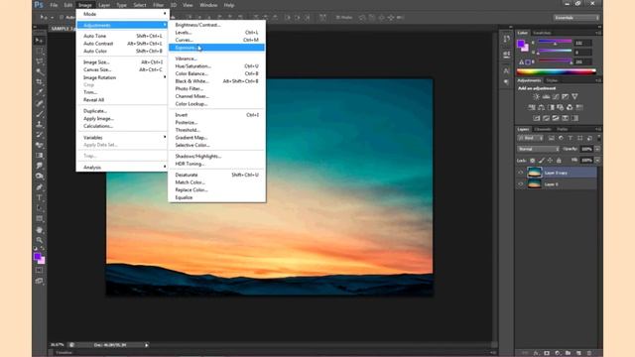Select the Quick Selection tool
Screen dimensions: 635x357
pos(40,71)
